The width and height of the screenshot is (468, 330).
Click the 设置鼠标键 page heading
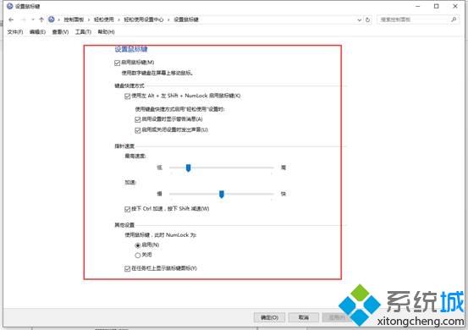click(131, 49)
